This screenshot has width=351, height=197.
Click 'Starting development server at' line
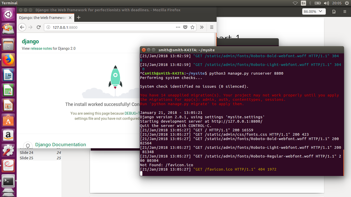click(x=201, y=121)
